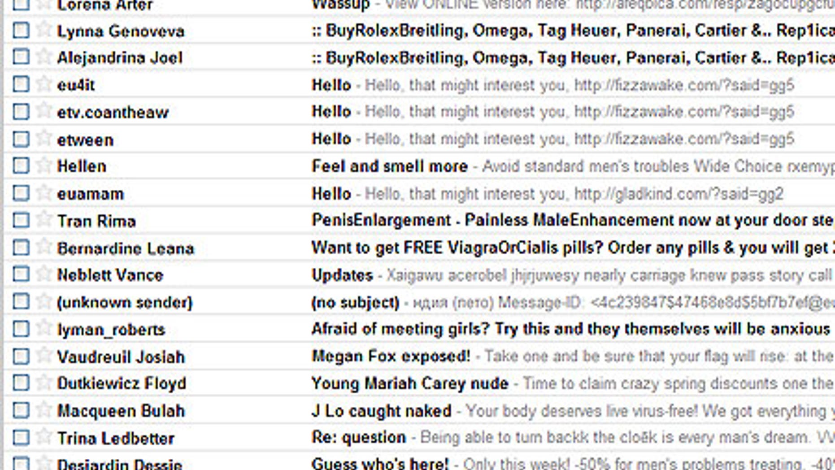
Task: Tick the Macqueen Bulah email checkbox
Action: [21, 410]
